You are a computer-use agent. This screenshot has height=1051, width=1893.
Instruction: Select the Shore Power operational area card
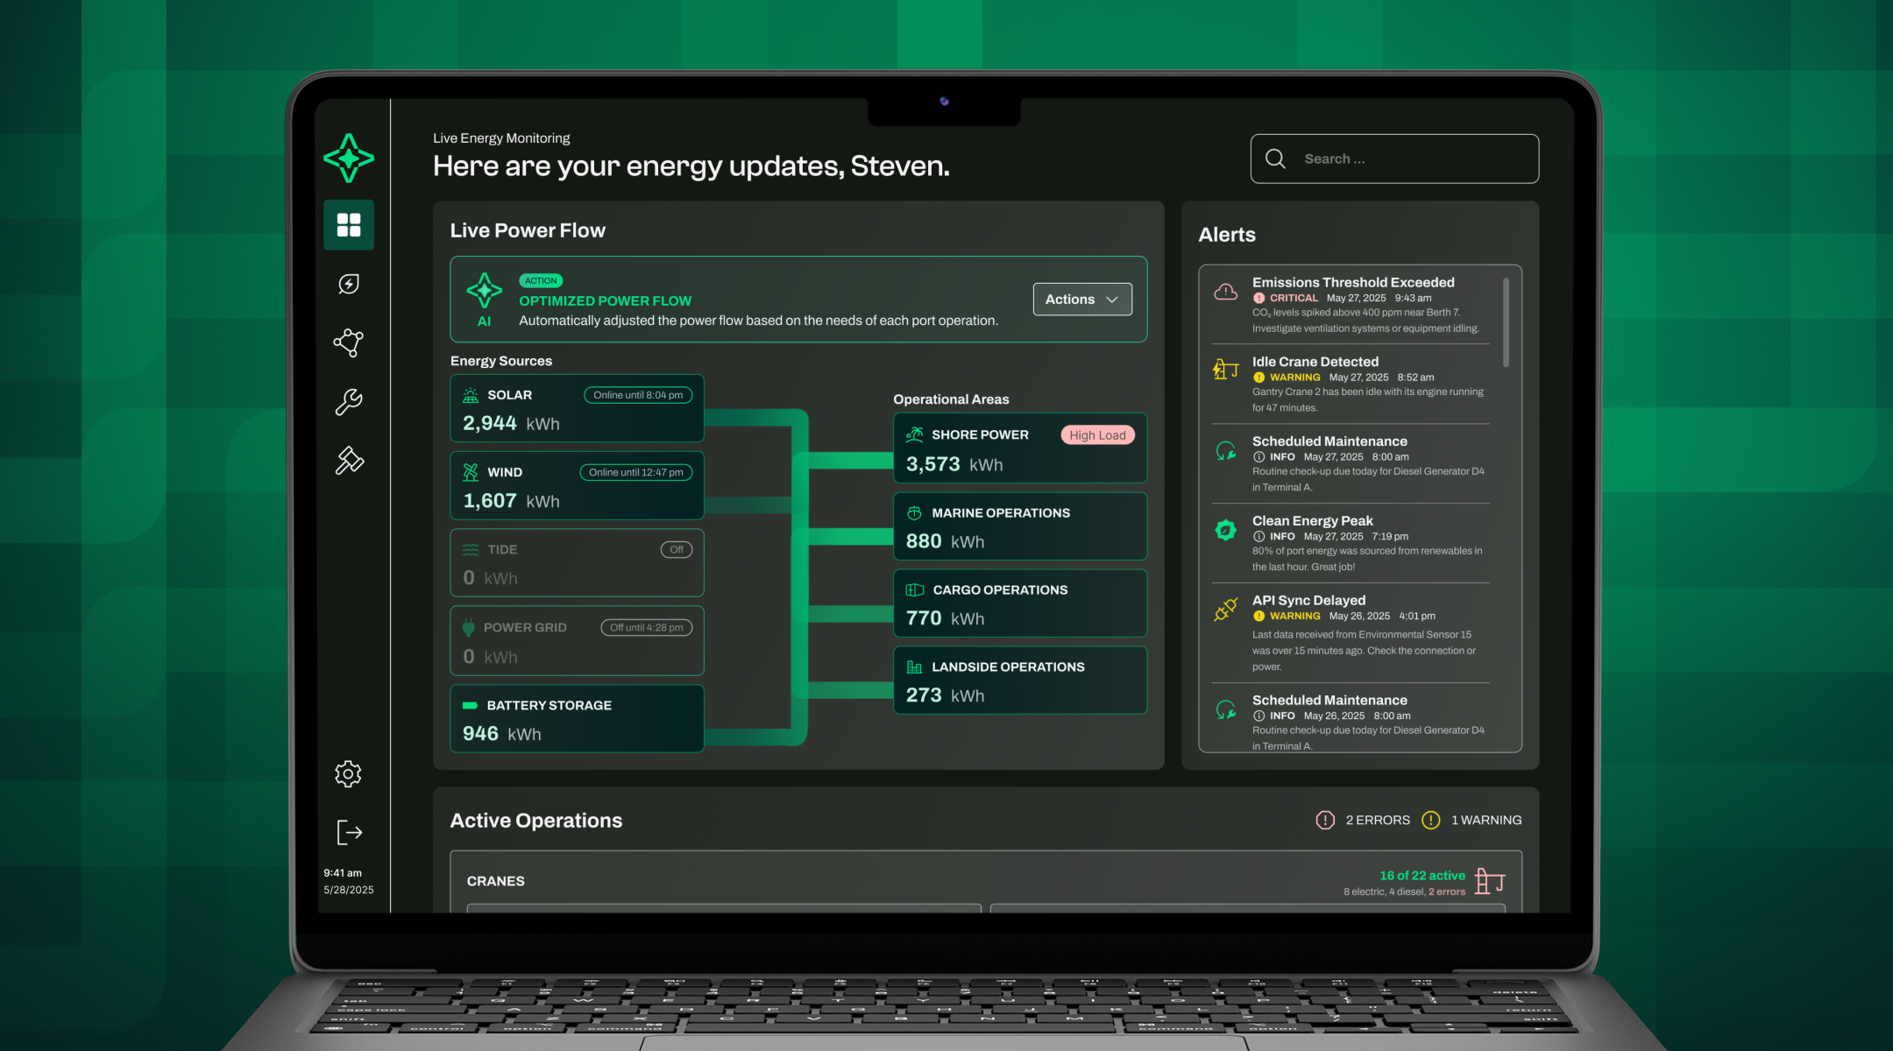coord(1019,448)
